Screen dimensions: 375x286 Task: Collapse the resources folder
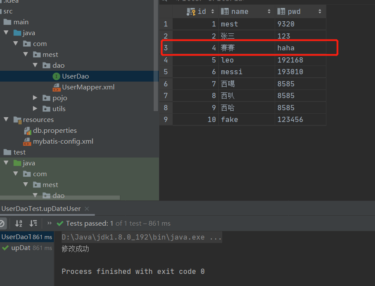(6, 119)
